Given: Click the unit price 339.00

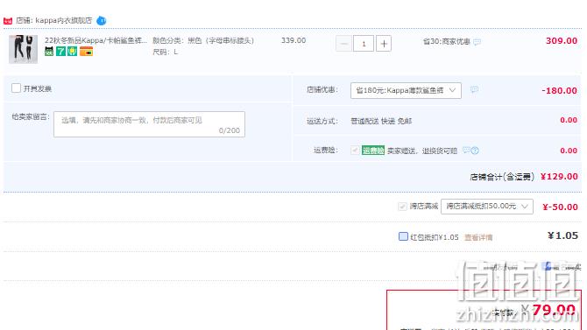Looking at the screenshot, I should (x=293, y=40).
